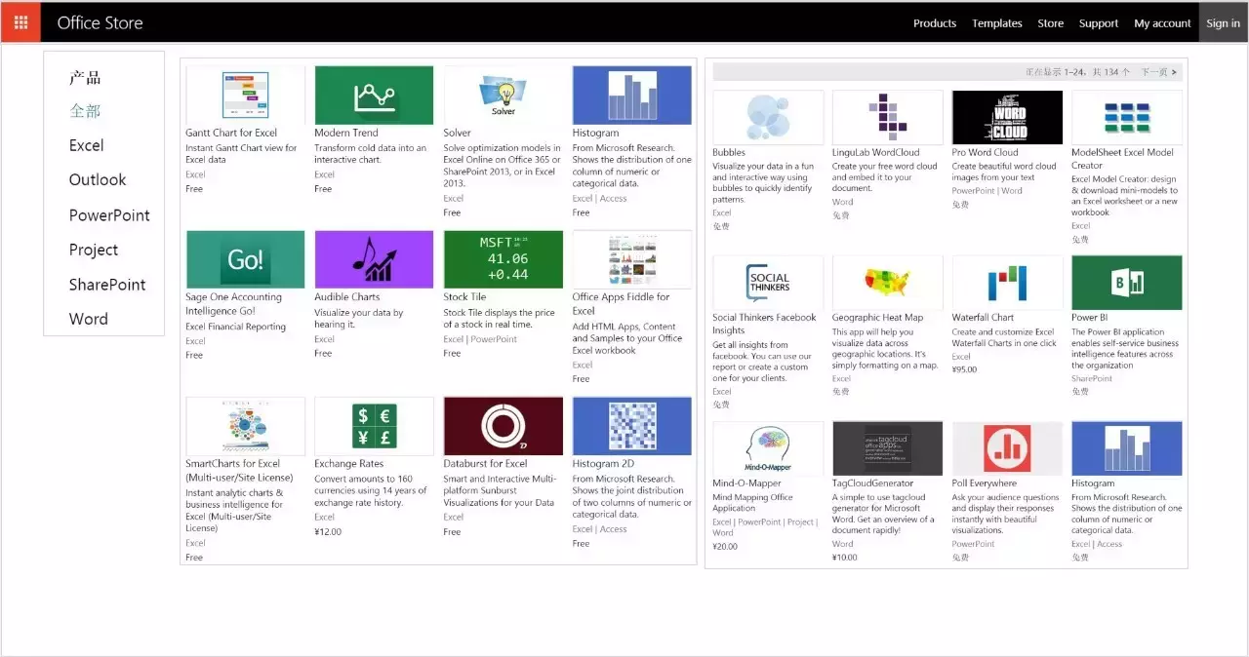The image size is (1249, 657).
Task: Go to Store in top navigation
Action: (1050, 23)
